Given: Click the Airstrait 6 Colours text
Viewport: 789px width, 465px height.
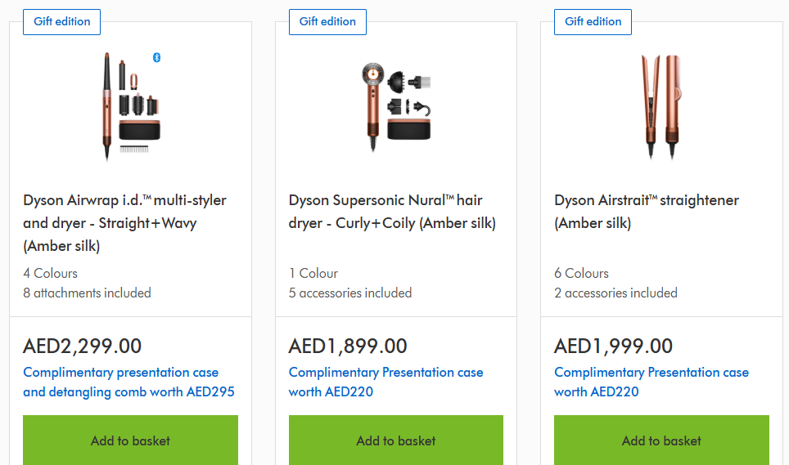Looking at the screenshot, I should [x=581, y=273].
